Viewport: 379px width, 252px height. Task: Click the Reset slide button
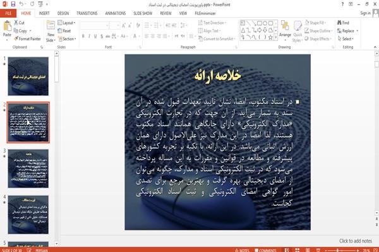64,31
